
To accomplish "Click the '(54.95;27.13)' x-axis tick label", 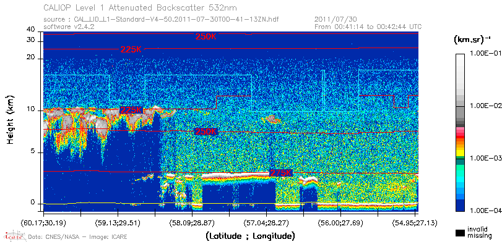I will 415,223.
